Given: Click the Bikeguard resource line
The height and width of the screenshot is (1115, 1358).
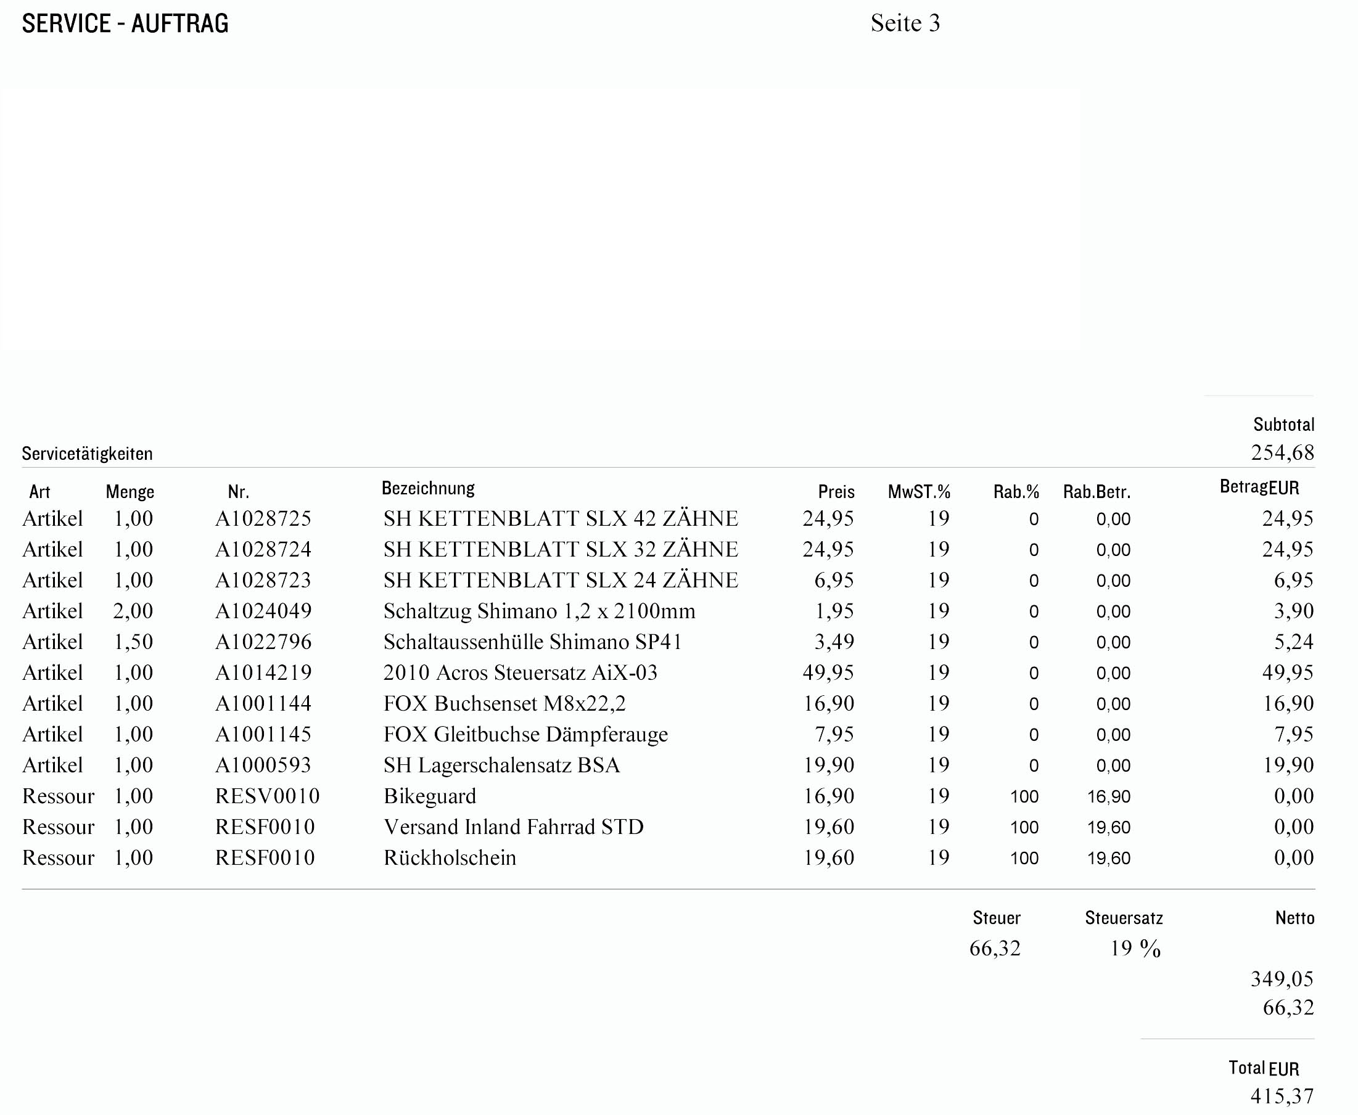Looking at the screenshot, I should pos(430,796).
